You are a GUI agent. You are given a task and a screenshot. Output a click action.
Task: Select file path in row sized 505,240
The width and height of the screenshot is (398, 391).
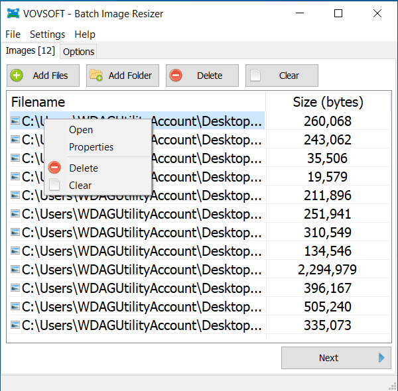(x=142, y=307)
